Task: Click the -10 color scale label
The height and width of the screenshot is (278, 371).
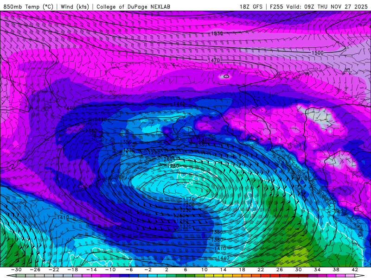Action: [110, 270]
